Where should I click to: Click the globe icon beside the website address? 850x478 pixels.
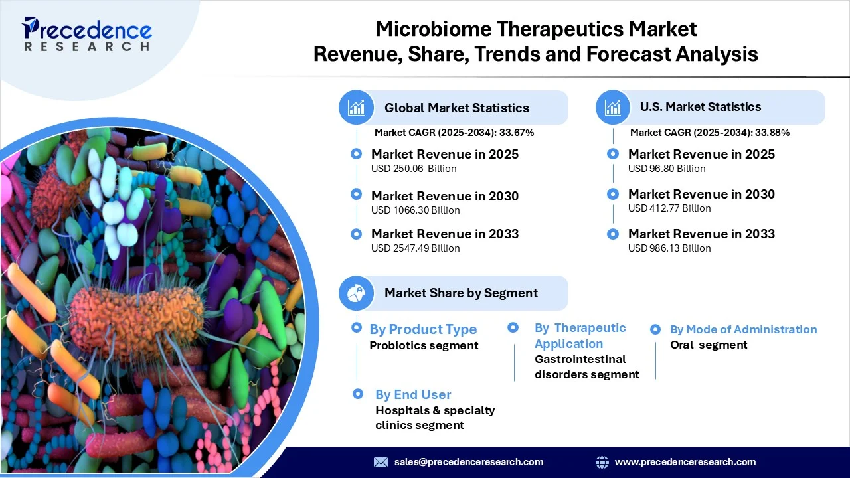(602, 462)
